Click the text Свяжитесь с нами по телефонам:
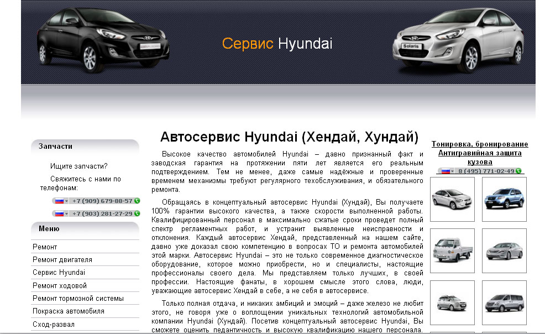This screenshot has width=545, height=334. (81, 184)
